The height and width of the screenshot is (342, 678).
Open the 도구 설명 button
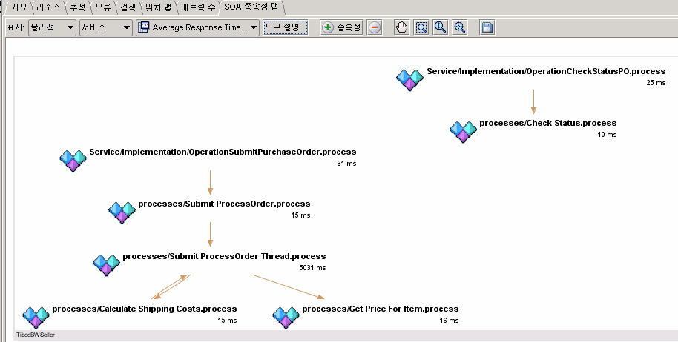point(286,27)
